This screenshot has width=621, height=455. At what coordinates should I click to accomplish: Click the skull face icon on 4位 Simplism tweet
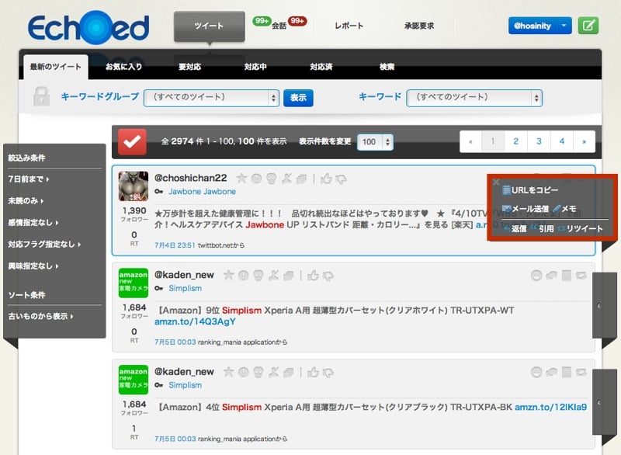point(258,372)
